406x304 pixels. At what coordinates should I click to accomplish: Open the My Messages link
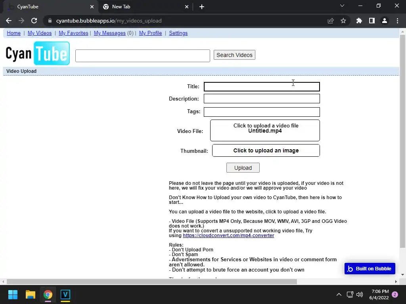(109, 33)
